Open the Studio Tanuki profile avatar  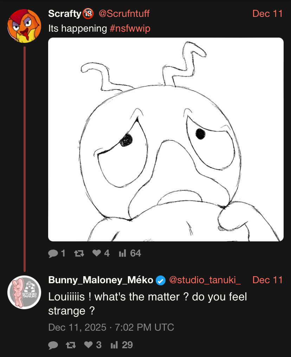24,292
